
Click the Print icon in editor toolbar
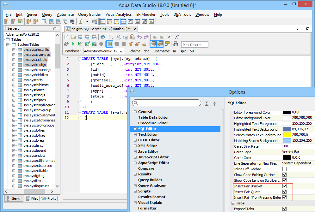[102, 37]
